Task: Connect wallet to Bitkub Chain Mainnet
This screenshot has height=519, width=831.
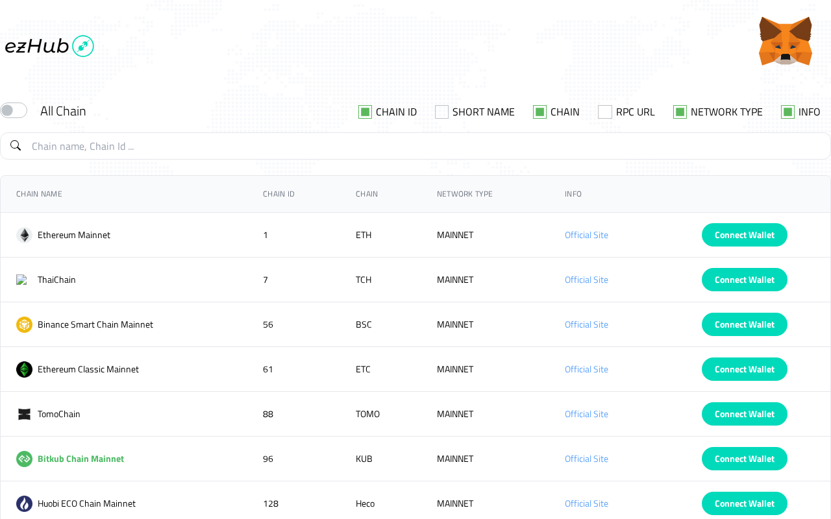Action: click(745, 459)
